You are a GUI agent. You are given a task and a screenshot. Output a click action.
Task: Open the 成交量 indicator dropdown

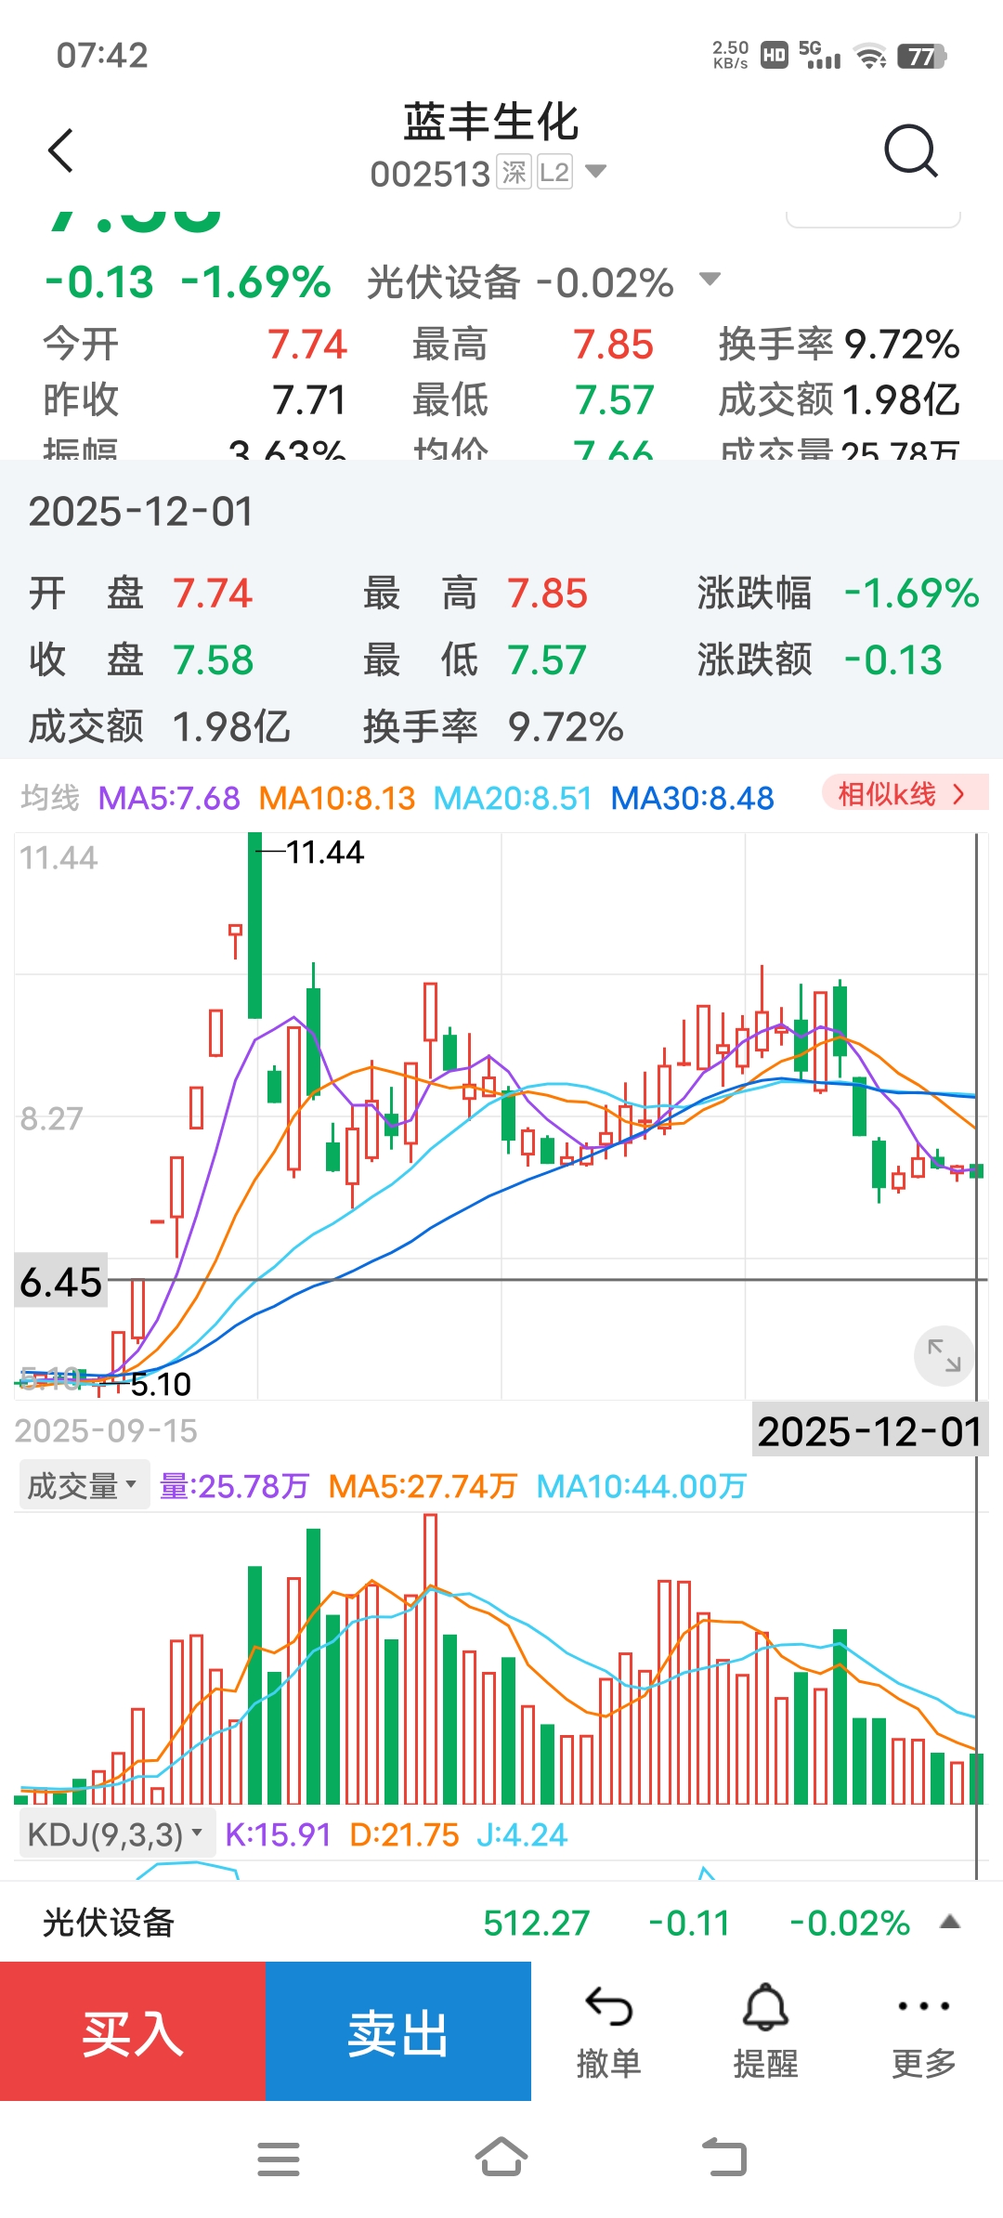tap(84, 1486)
